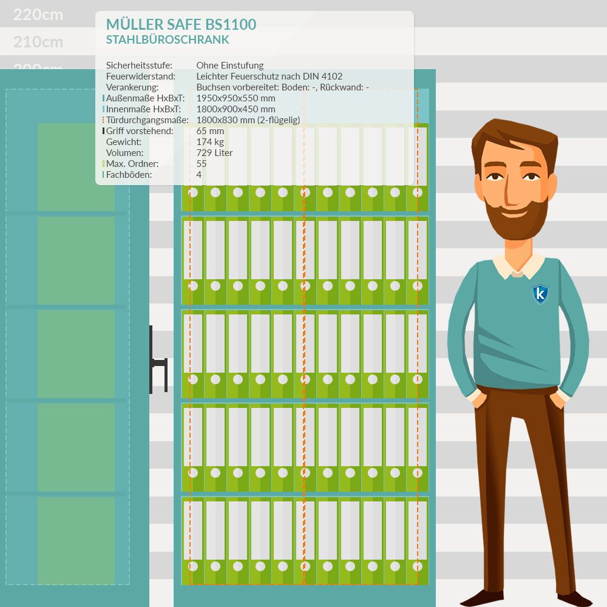Click the weight value 174 kg

click(x=210, y=142)
